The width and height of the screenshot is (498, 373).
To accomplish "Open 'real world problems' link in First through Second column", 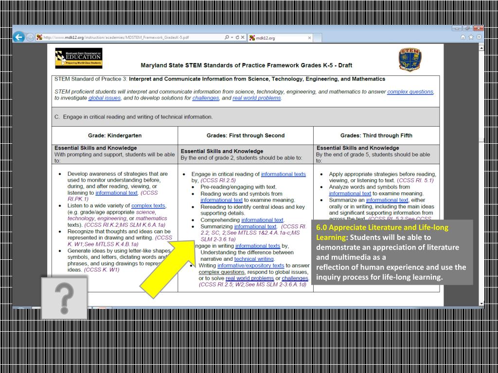I will (249, 278).
